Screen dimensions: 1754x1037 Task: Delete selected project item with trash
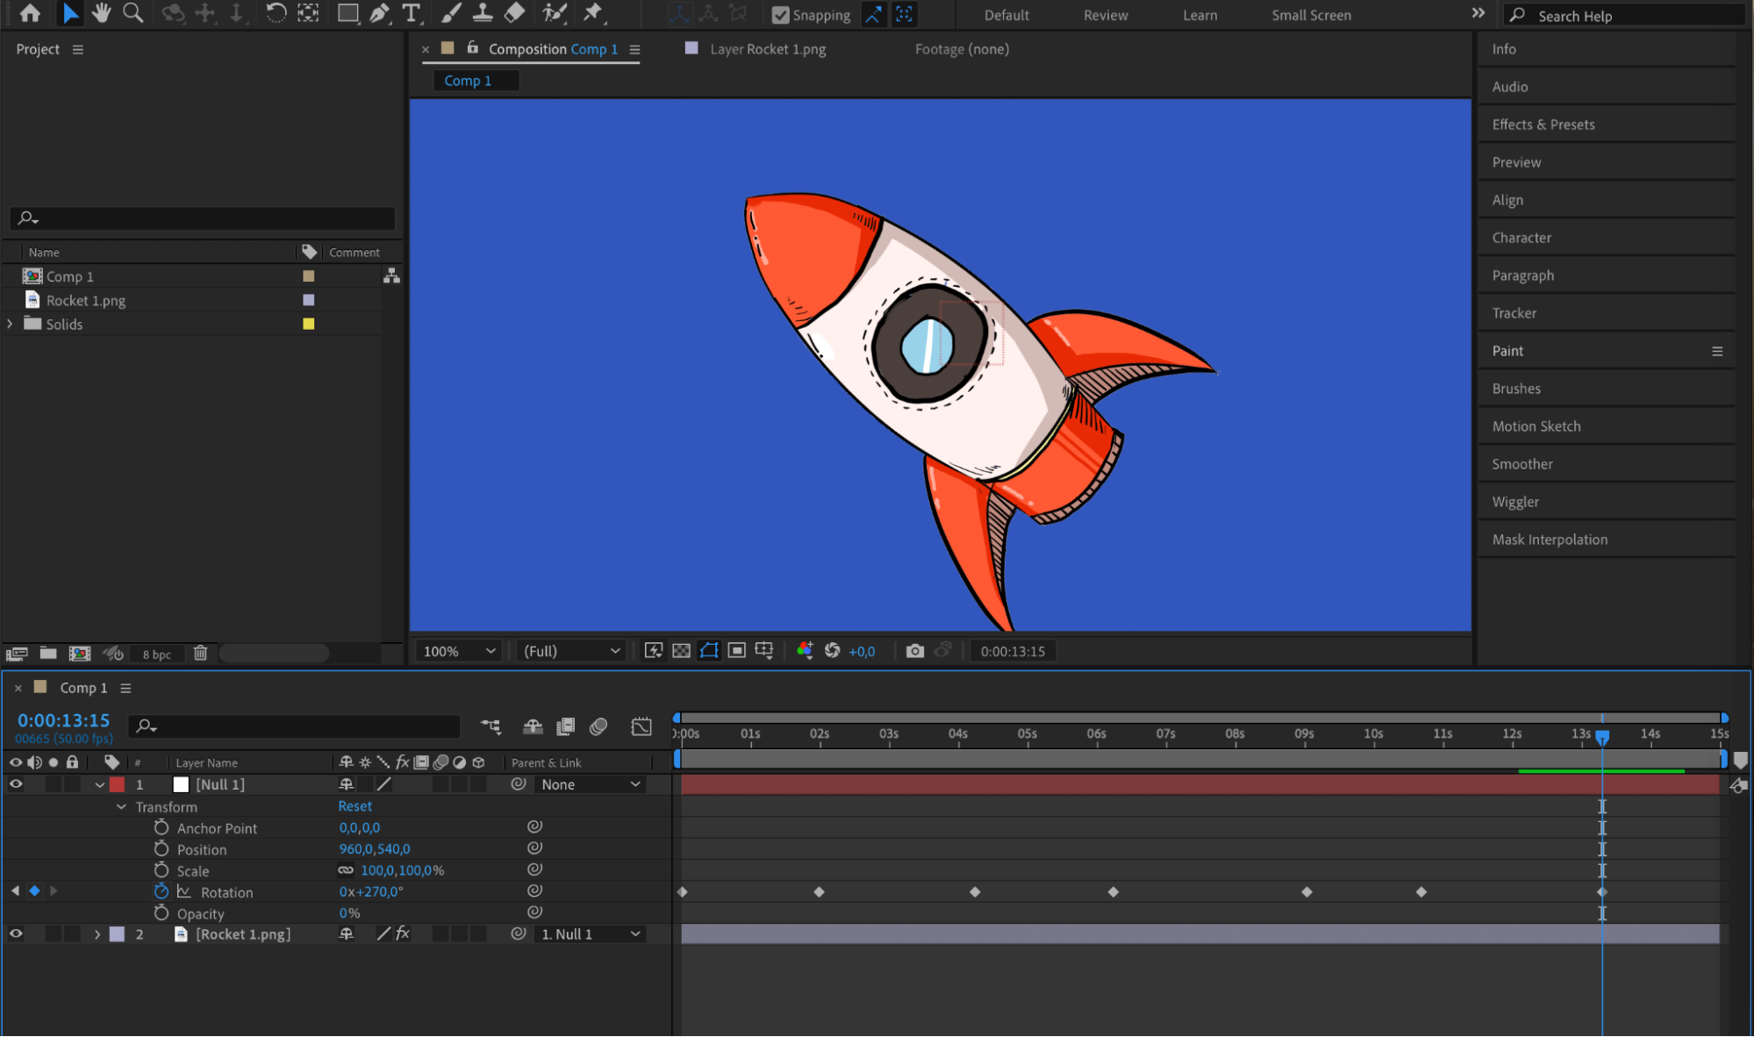pyautogui.click(x=200, y=654)
